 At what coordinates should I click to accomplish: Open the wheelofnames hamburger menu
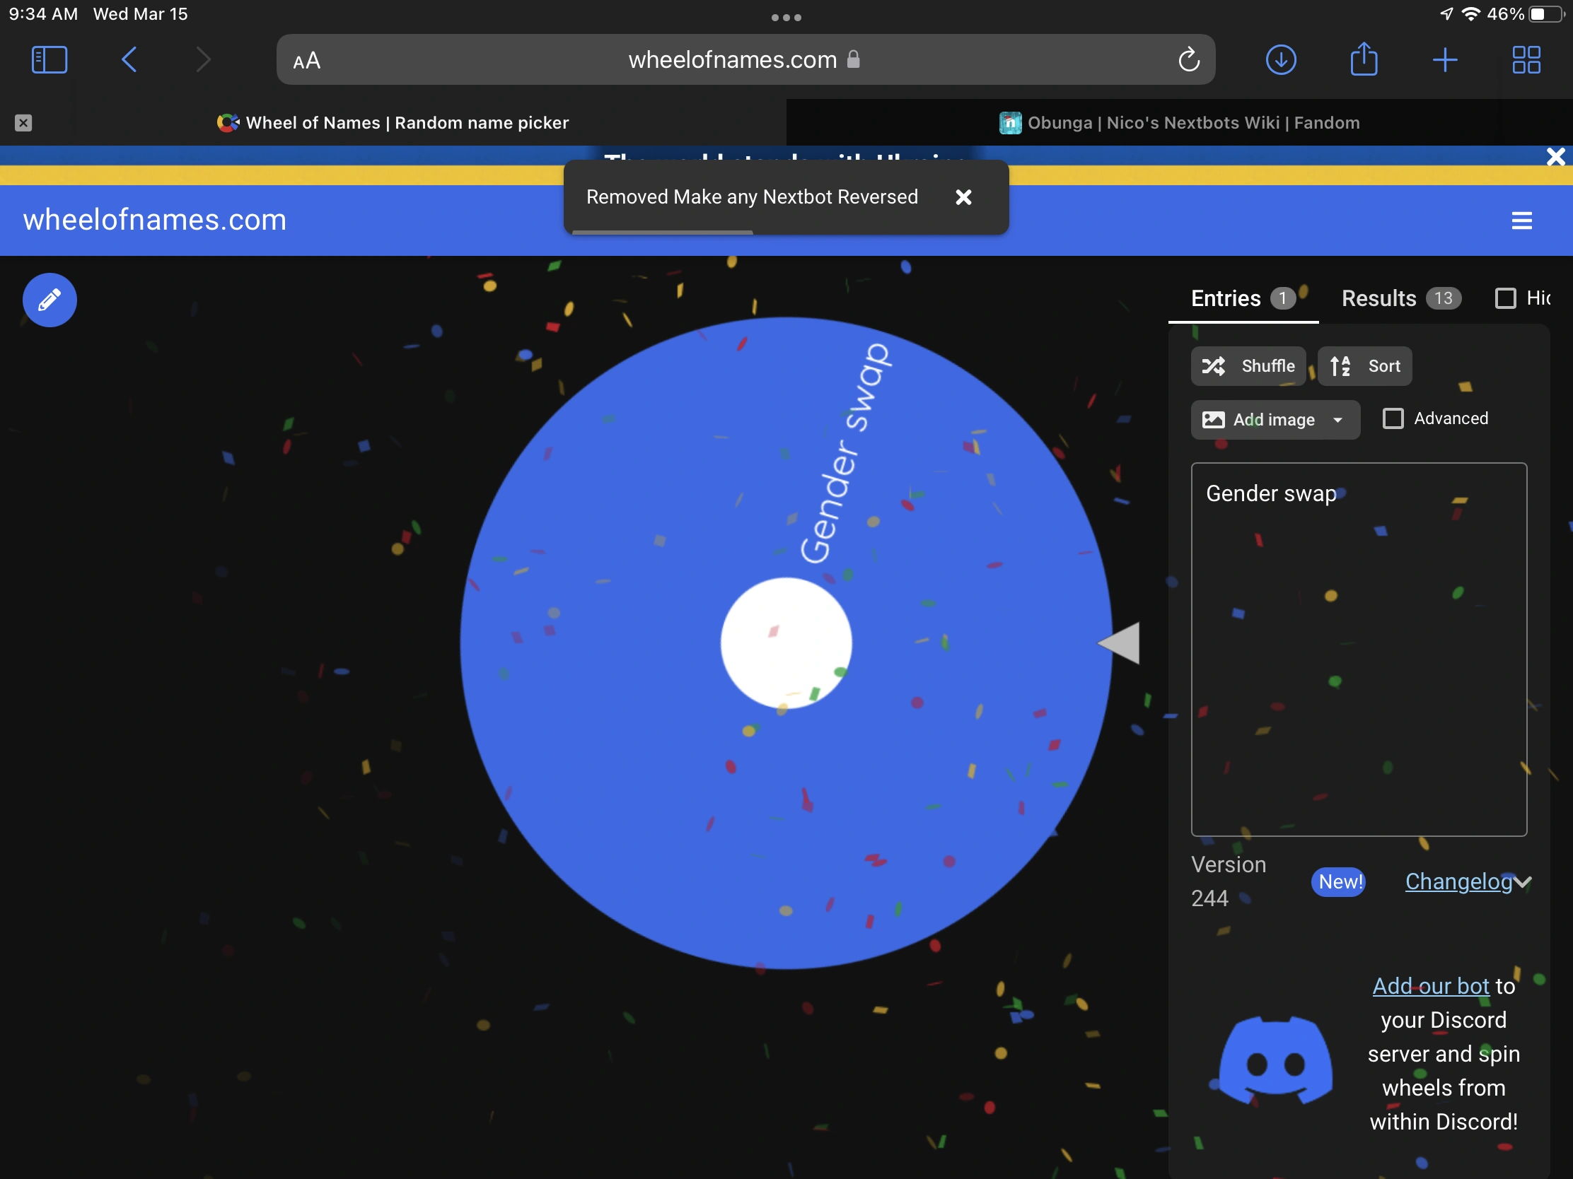point(1521,221)
